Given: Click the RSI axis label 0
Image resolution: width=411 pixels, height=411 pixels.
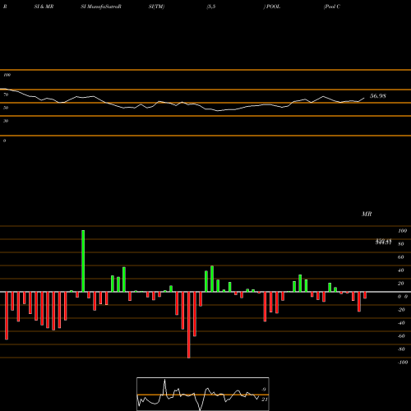Looking at the screenshot, I should coord(4,141).
